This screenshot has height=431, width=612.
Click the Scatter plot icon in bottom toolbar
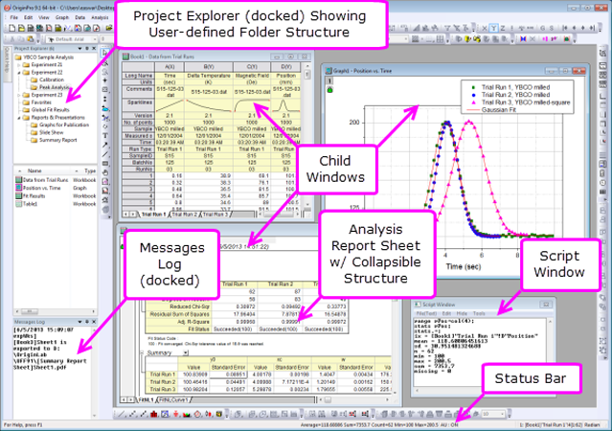(133, 414)
